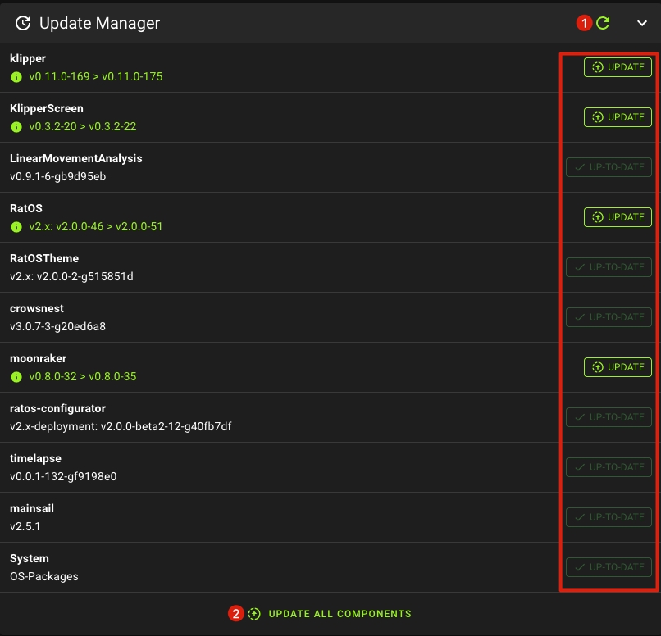Update the RatOS component
The height and width of the screenshot is (636, 661).
coord(618,217)
